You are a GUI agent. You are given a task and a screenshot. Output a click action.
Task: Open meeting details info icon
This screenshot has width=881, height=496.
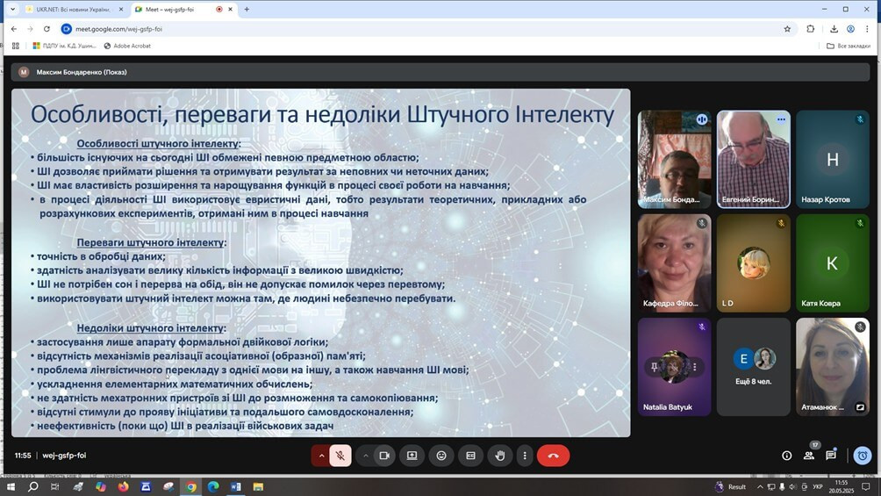tap(786, 456)
